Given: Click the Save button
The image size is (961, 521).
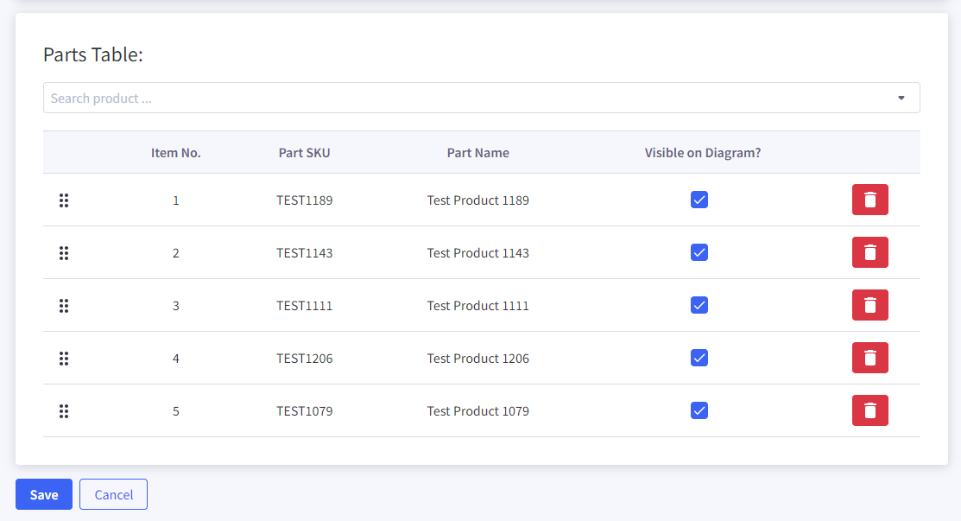Looking at the screenshot, I should point(43,494).
